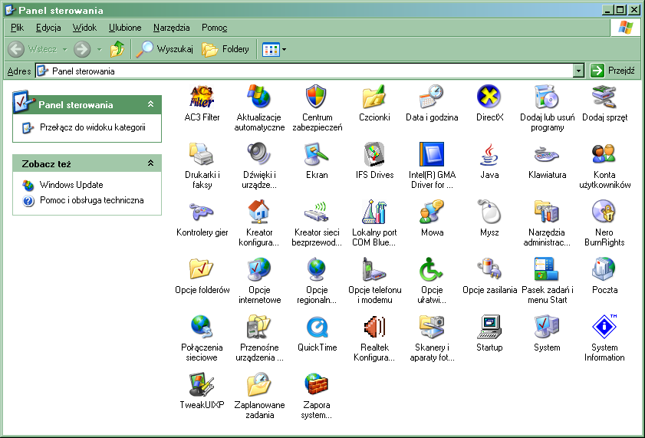Open Zapora systemu Windows firewall icon

point(317,386)
